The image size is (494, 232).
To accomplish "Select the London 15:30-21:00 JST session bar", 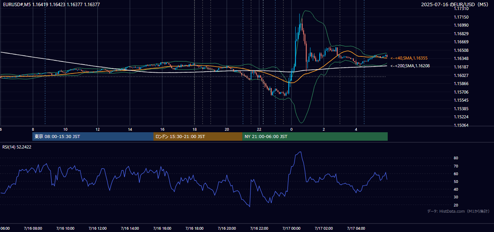I will pyautogui.click(x=198, y=136).
